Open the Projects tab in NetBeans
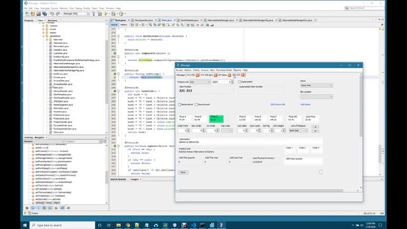Viewport: 407px width, 229px height. pos(29,20)
